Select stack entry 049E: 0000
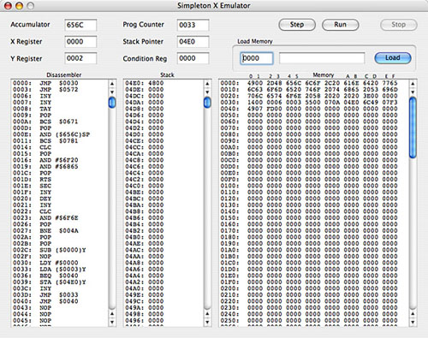The width and height of the screenshot is (428, 338). click(145, 295)
